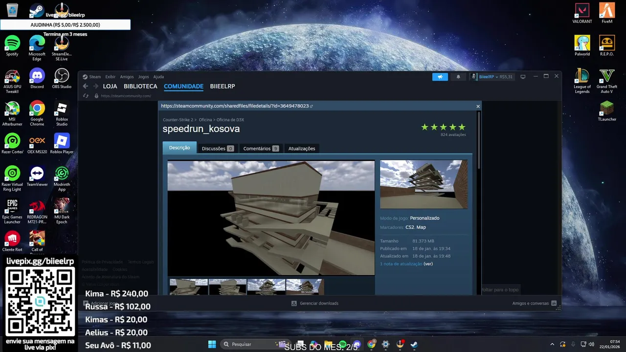Launch TeamViewer desktop shortcut
Screen dimensions: 626x352
coord(37,176)
